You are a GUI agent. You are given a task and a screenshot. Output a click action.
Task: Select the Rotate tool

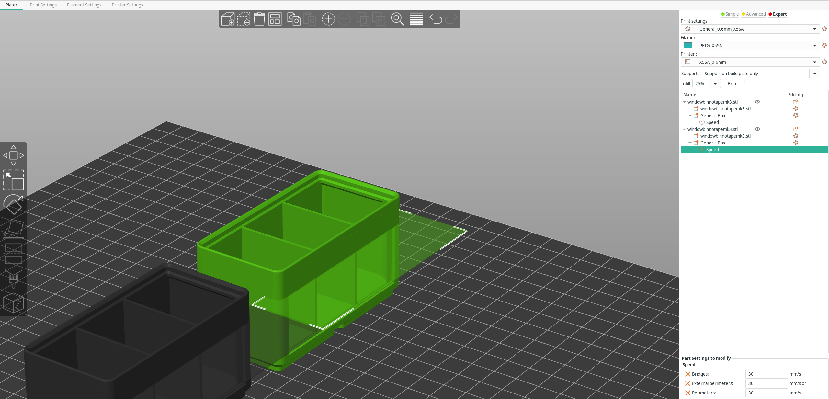[14, 205]
